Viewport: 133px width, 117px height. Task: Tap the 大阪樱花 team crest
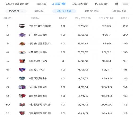click(x=22, y=87)
